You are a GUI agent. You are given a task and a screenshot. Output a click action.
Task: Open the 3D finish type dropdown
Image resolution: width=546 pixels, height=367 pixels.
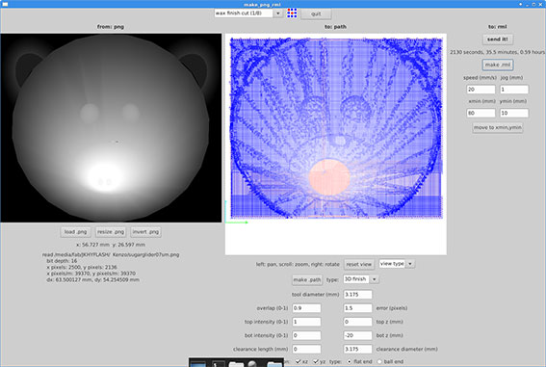[x=375, y=279]
